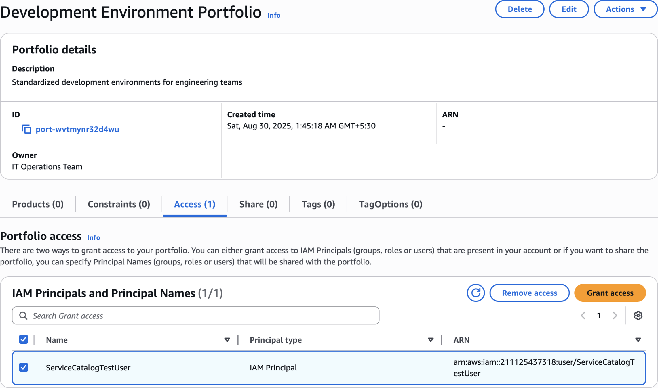Switch to the Products (0) tab

click(38, 204)
